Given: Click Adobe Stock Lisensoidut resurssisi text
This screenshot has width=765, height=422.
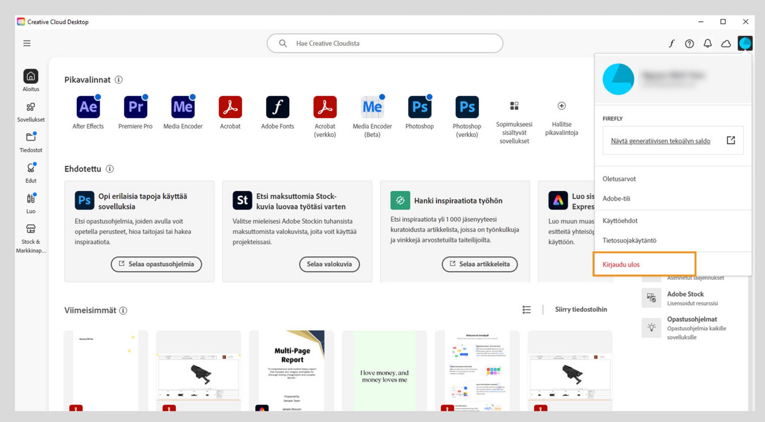Looking at the screenshot, I should [692, 298].
